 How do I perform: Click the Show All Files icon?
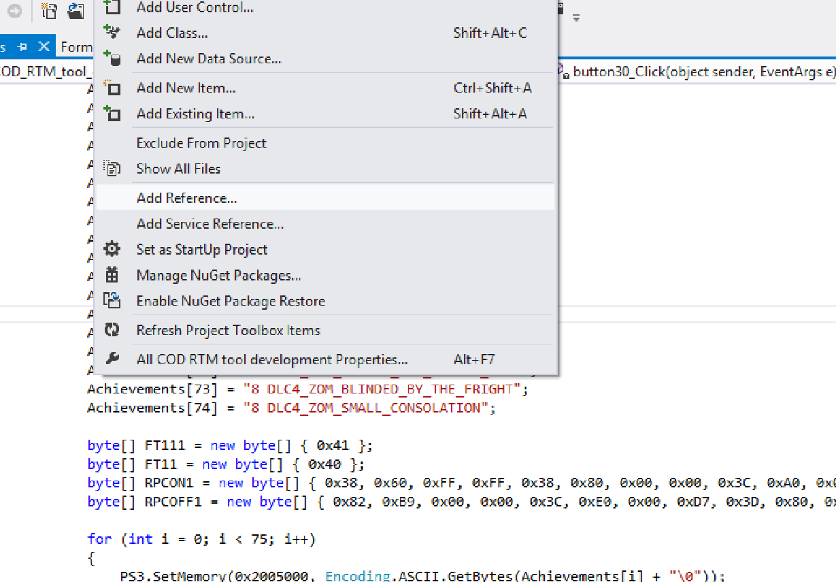coord(112,168)
